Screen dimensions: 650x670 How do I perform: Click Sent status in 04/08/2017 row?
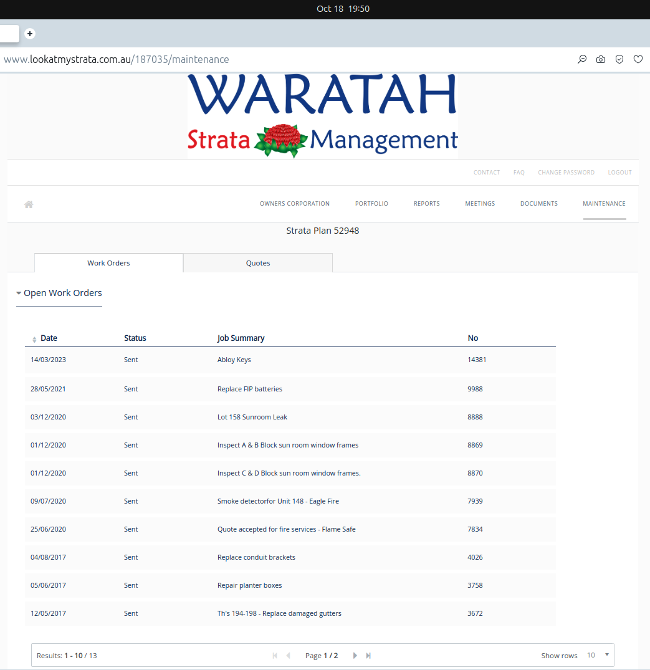pos(131,557)
